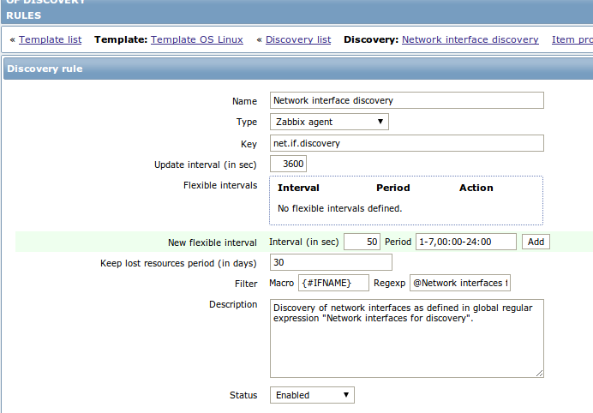
Task: Click the Period column header
Action: [x=393, y=188]
